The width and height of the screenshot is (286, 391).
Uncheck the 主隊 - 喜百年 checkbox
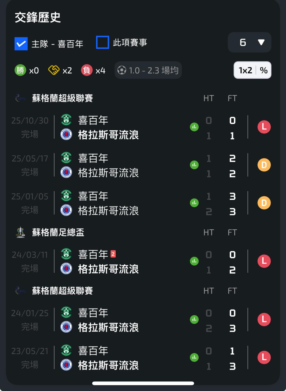tap(21, 44)
